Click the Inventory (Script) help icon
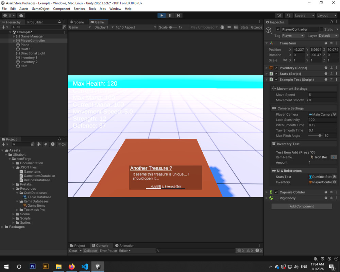340x272 pixels. click(326, 67)
